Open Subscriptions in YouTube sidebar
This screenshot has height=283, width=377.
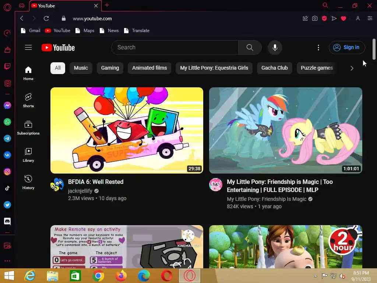click(28, 128)
